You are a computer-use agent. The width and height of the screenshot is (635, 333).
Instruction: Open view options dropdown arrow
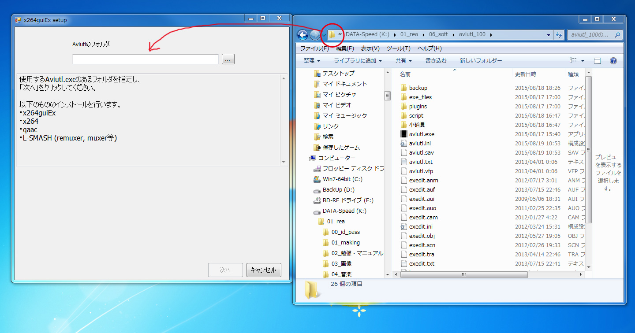tap(583, 61)
